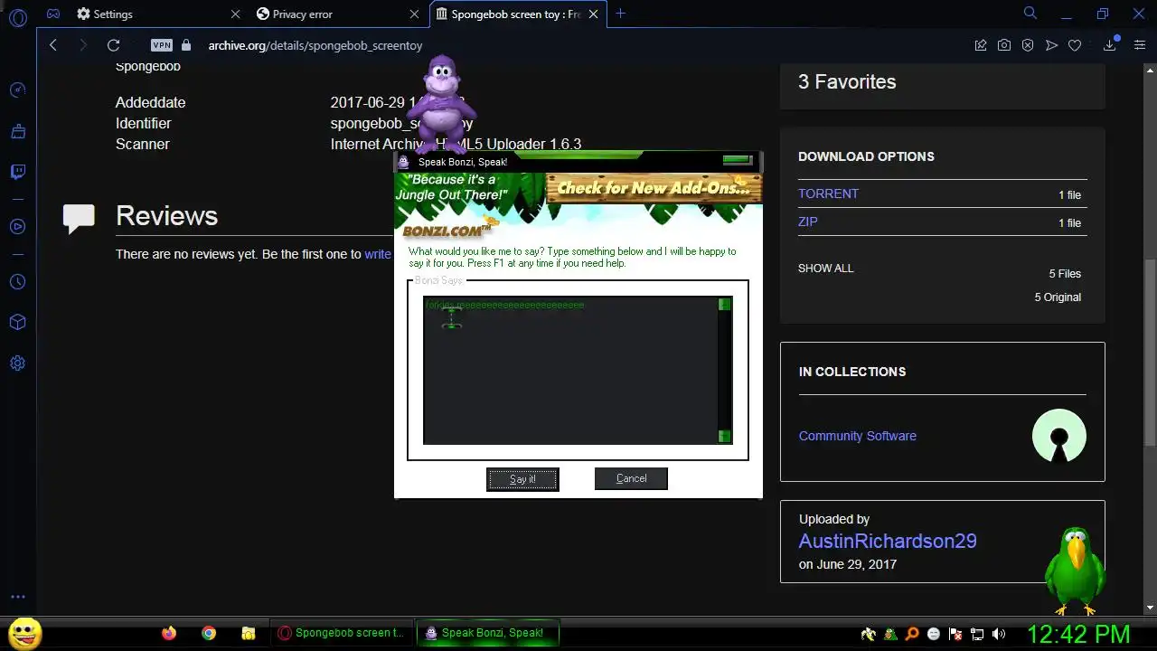Open GX Cleaner icon in sidebar
1157x651 pixels.
pyautogui.click(x=17, y=131)
